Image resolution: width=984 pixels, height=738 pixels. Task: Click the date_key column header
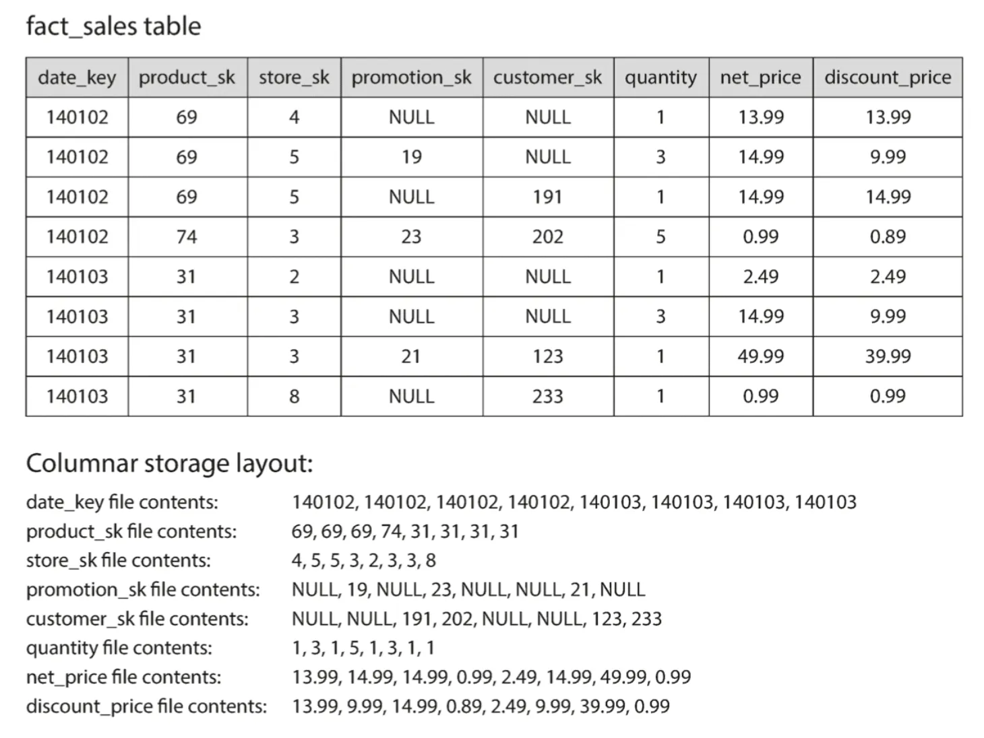(x=77, y=77)
